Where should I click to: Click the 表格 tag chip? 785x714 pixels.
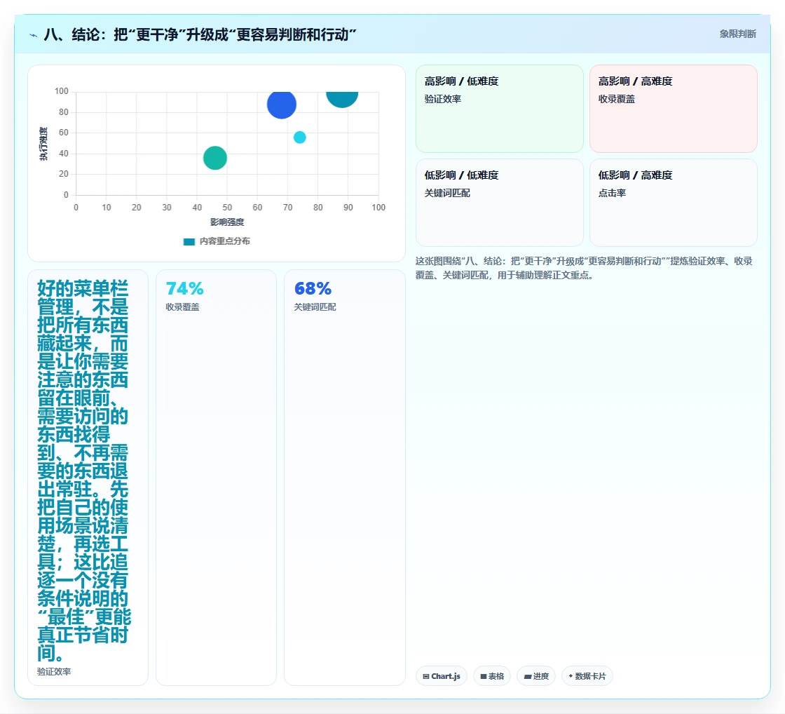coord(492,676)
